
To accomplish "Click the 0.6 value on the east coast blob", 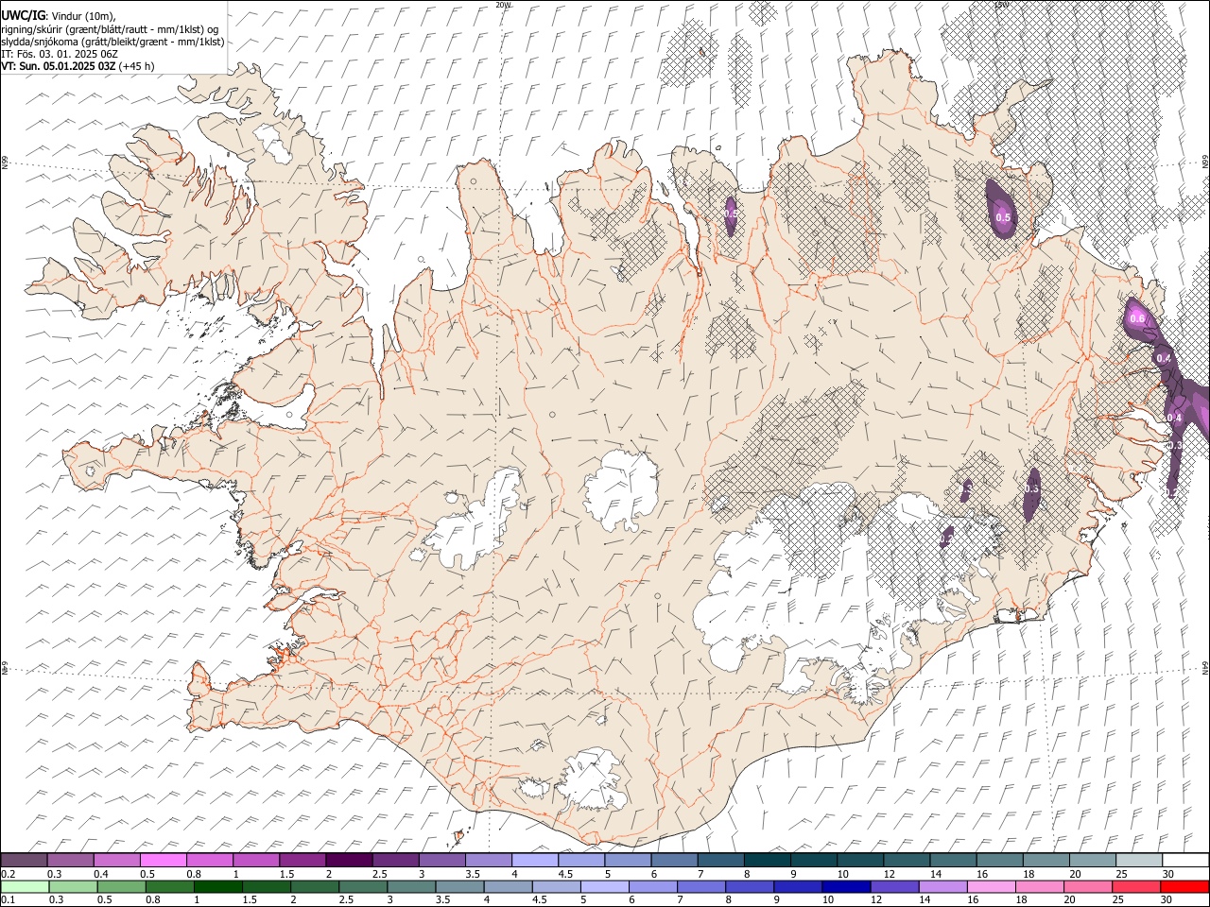I will click(1137, 319).
